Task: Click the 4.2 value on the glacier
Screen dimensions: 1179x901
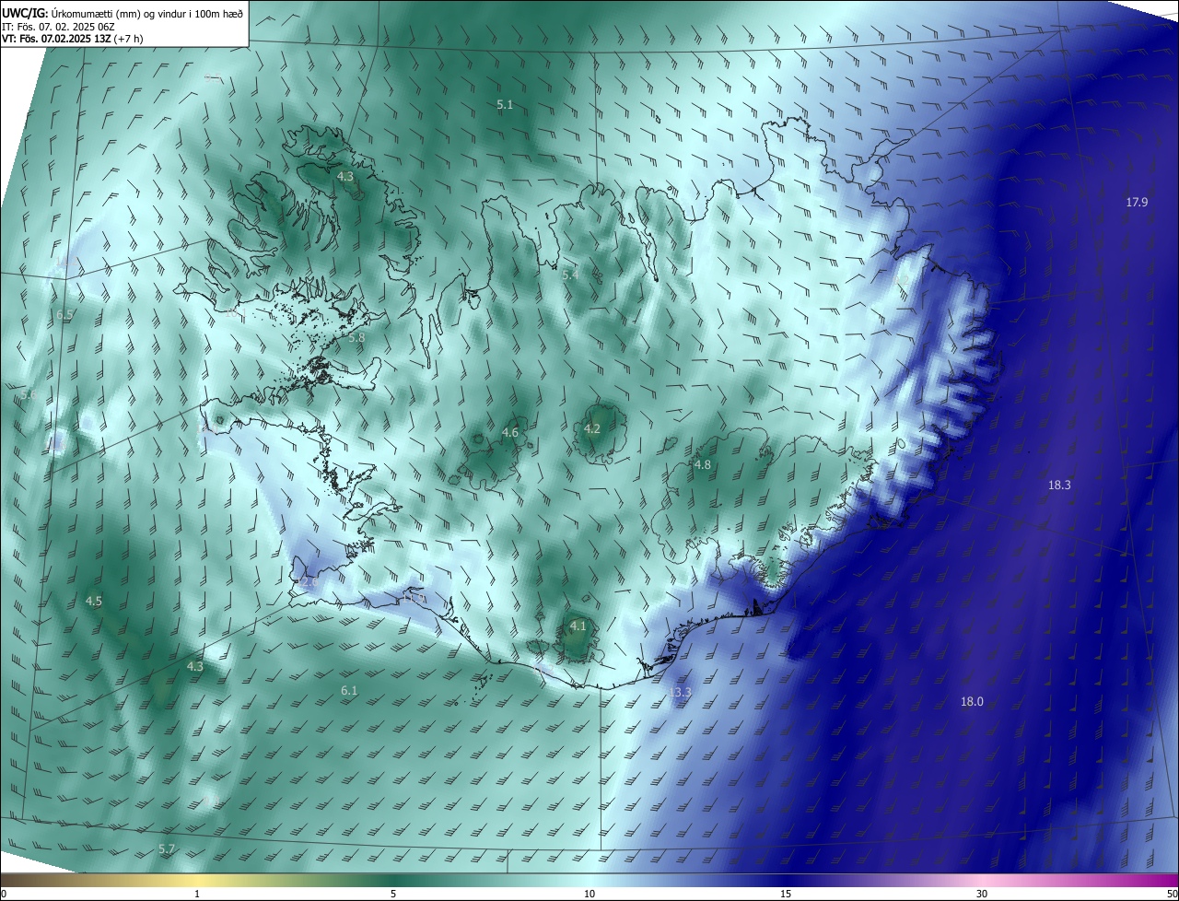Action: (592, 428)
